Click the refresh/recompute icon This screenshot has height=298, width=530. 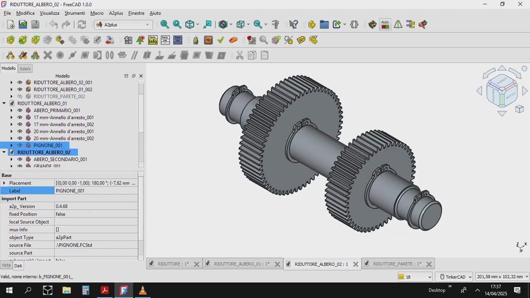click(x=82, y=24)
